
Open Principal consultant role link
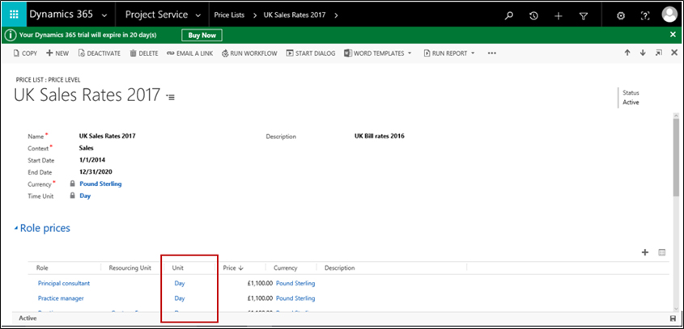pos(64,283)
